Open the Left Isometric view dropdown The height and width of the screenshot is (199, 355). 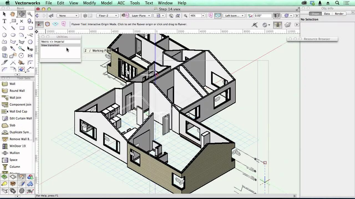click(234, 16)
